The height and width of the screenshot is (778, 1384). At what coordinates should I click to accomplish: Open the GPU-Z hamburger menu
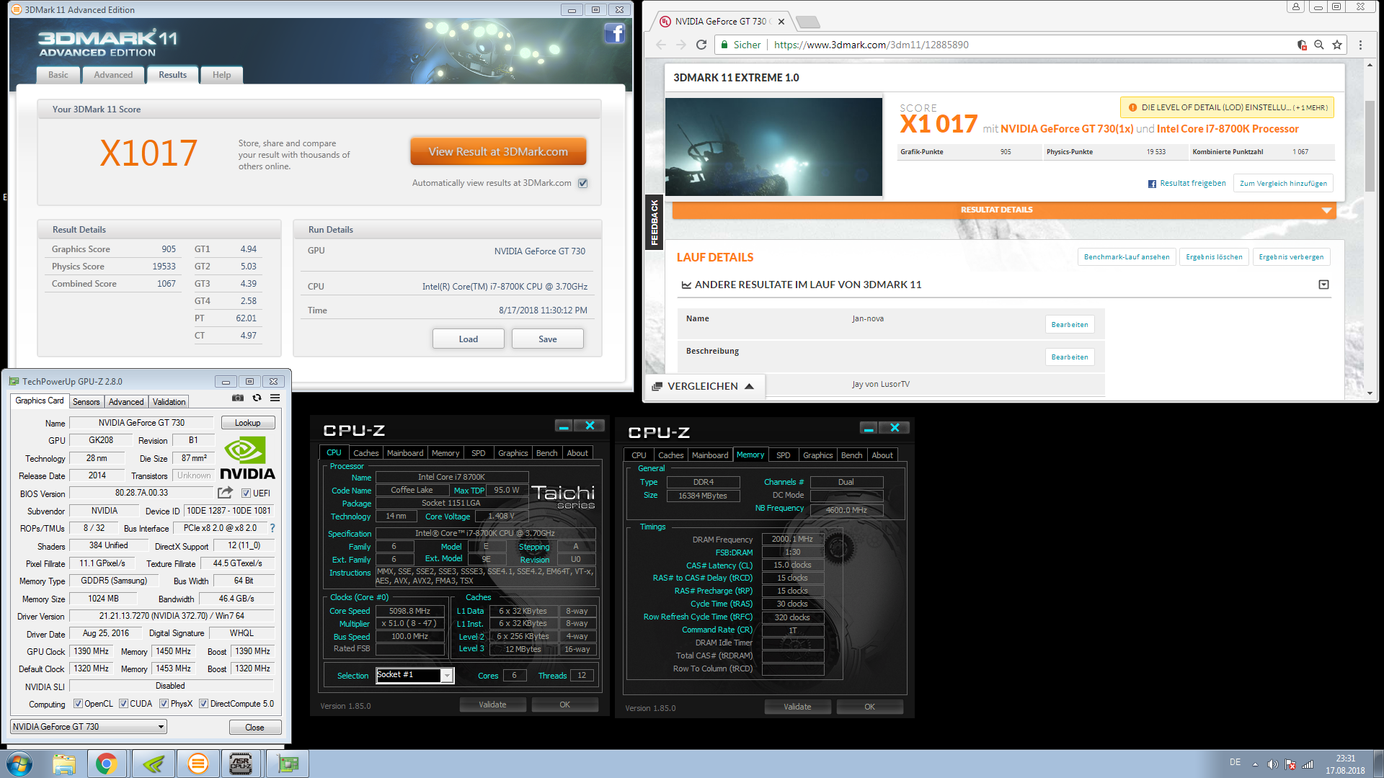coord(275,398)
